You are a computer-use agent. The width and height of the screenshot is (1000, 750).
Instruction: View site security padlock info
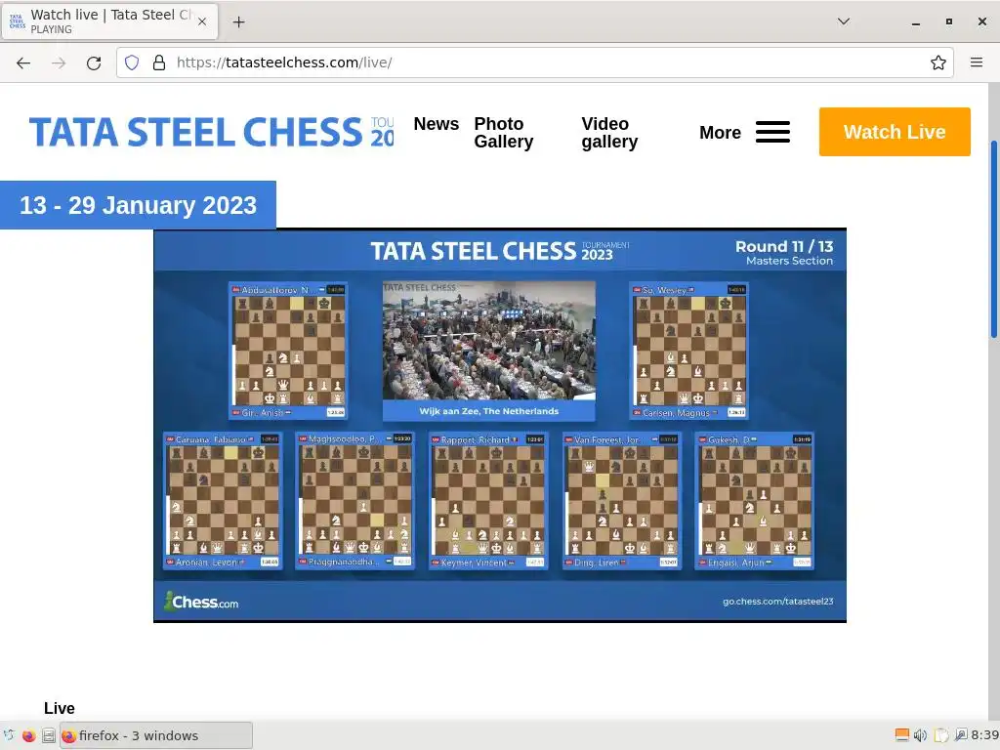click(x=159, y=62)
